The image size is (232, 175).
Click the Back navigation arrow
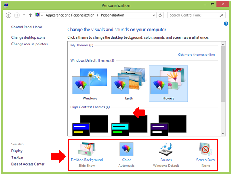click(x=9, y=15)
